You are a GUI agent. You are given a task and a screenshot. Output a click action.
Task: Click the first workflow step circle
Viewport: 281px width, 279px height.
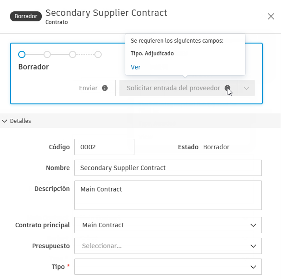coord(22,54)
